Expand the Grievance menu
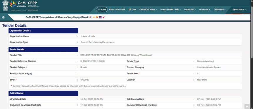The height and width of the screenshot is (109, 253). 204,10
